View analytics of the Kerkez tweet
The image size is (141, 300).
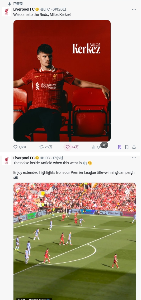[99, 147]
